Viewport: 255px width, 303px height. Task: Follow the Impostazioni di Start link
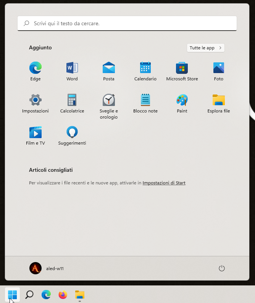pyautogui.click(x=164, y=183)
